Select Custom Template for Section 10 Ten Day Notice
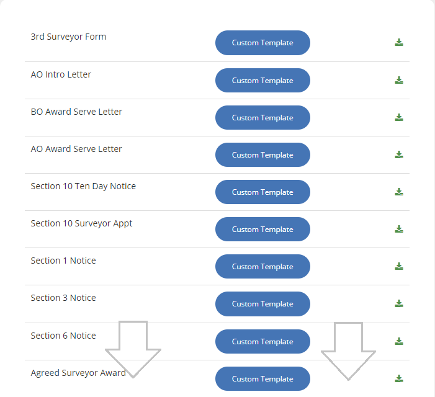This screenshot has height=397, width=435. (262, 192)
